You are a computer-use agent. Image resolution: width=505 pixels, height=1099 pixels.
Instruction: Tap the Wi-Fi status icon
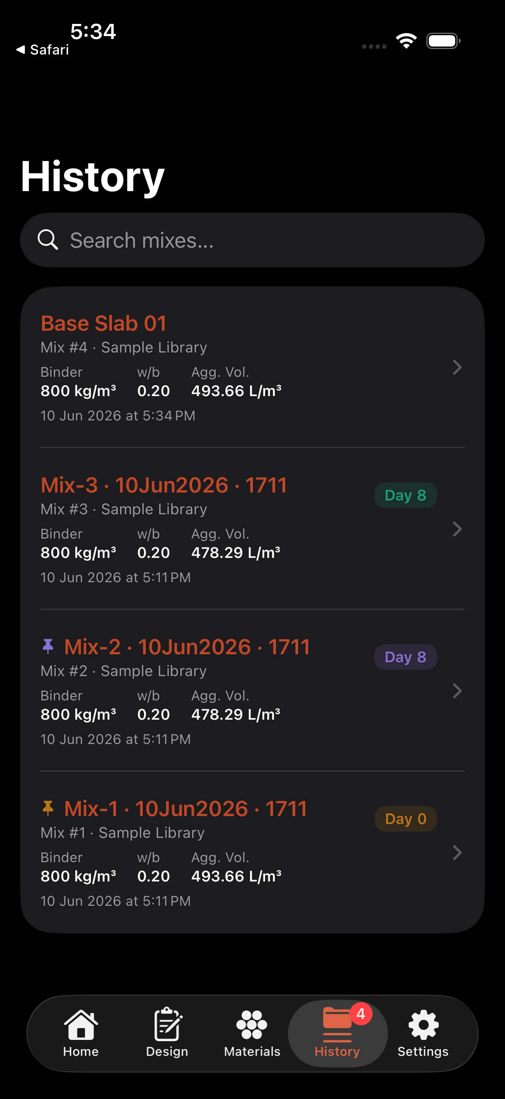[406, 41]
